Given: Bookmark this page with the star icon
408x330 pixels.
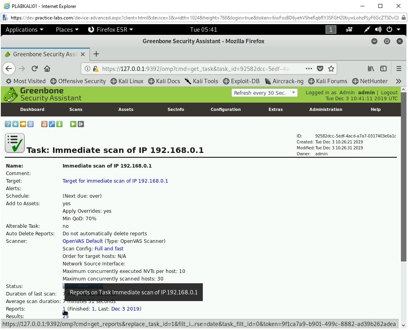Looking at the screenshot, I should 331,69.
